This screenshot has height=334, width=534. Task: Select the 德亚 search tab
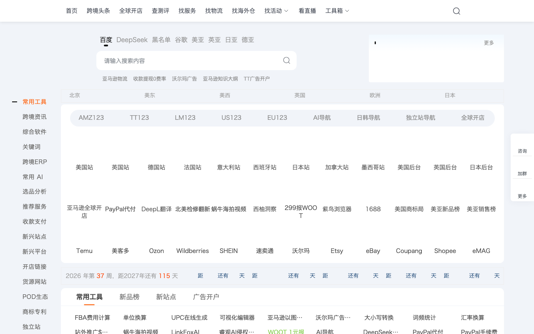248,40
